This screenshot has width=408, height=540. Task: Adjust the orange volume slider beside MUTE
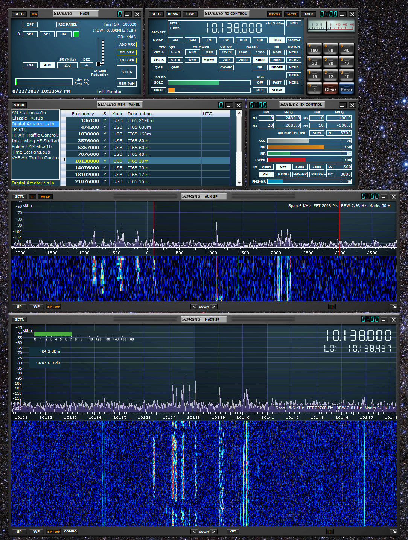209,90
